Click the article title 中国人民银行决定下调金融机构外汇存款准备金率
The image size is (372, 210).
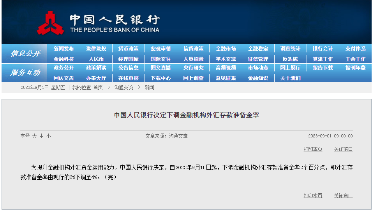187,115
